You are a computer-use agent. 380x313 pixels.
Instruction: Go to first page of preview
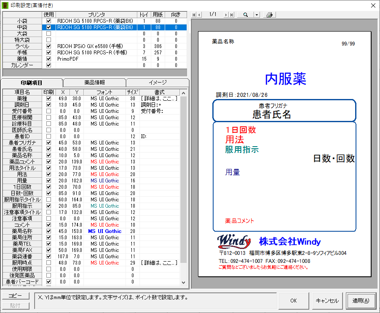click(x=194, y=15)
